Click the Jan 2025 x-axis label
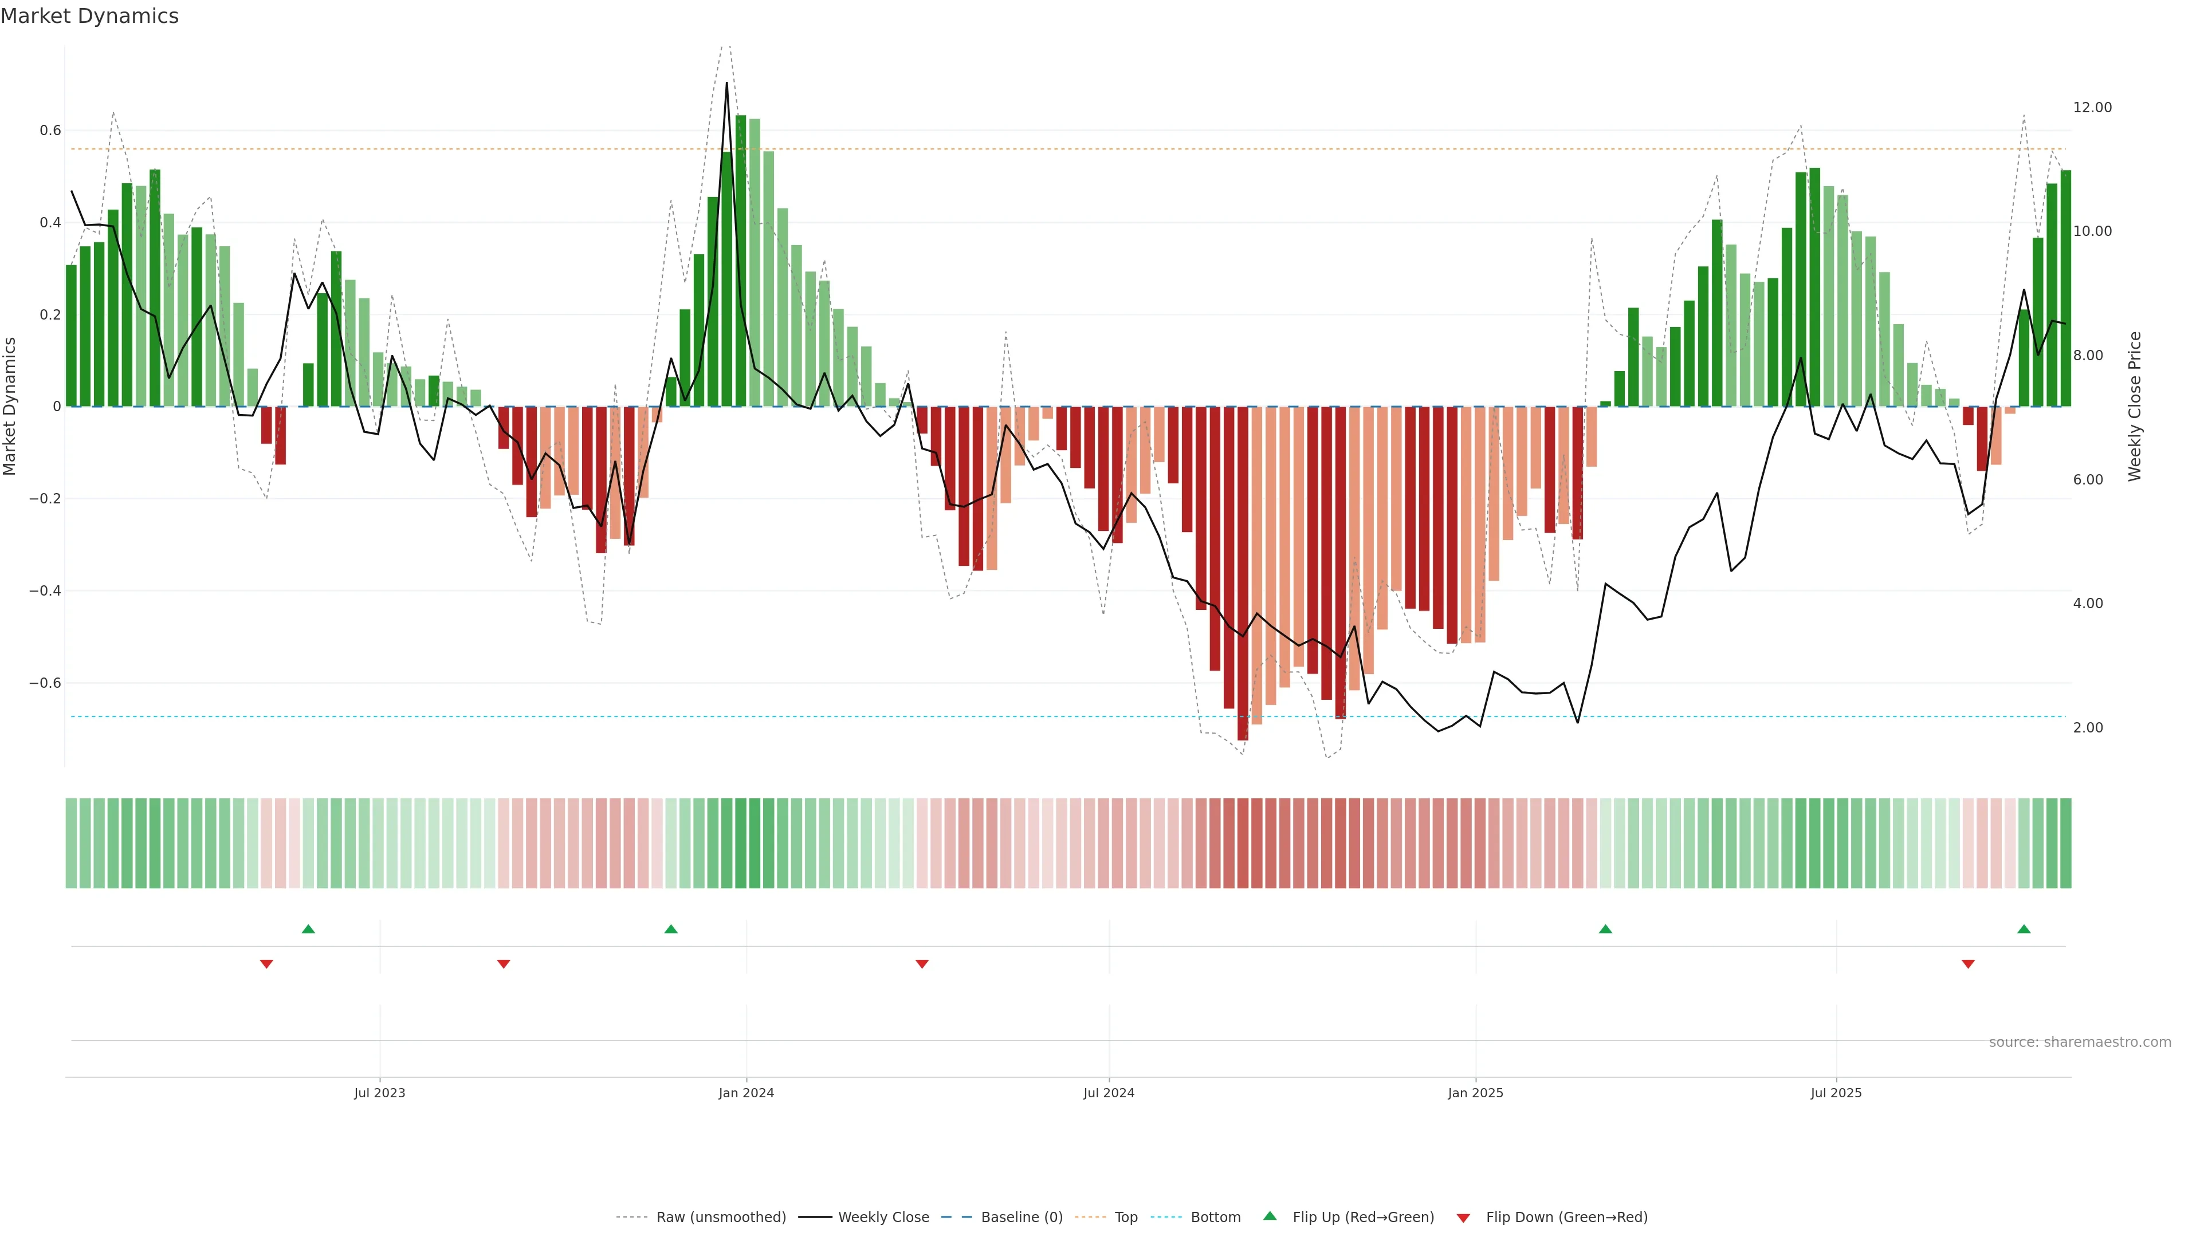 click(1475, 1093)
